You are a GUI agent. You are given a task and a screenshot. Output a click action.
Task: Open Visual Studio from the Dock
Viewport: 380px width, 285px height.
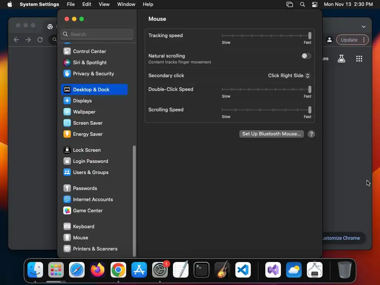point(273,270)
